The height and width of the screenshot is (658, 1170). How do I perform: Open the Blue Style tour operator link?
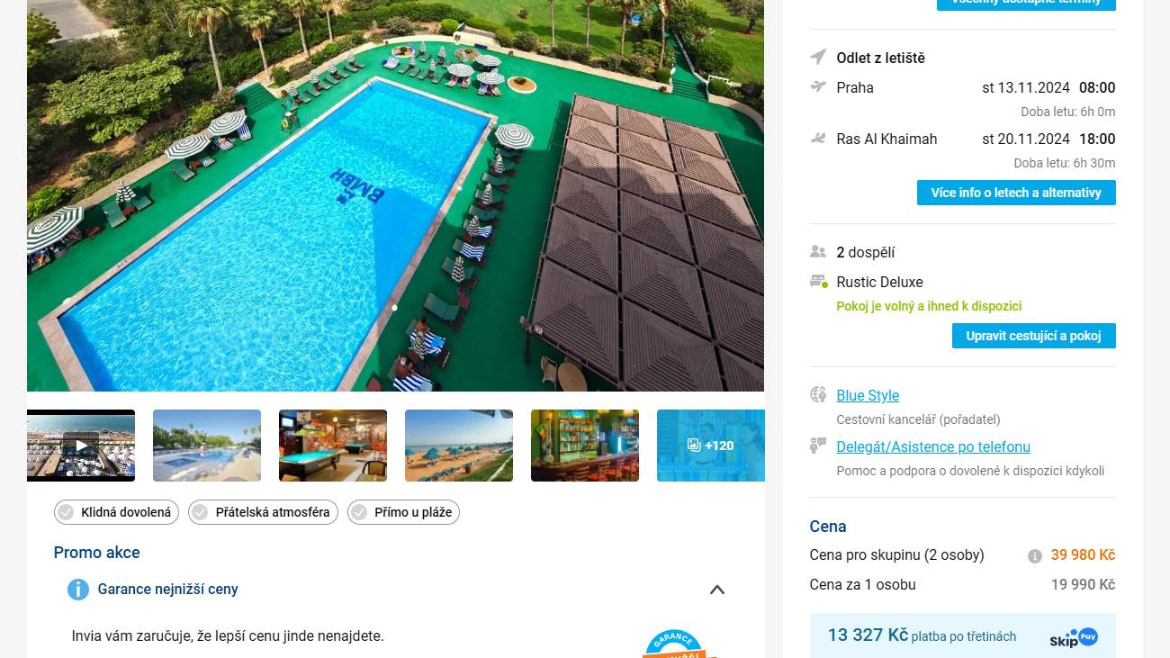(x=868, y=395)
